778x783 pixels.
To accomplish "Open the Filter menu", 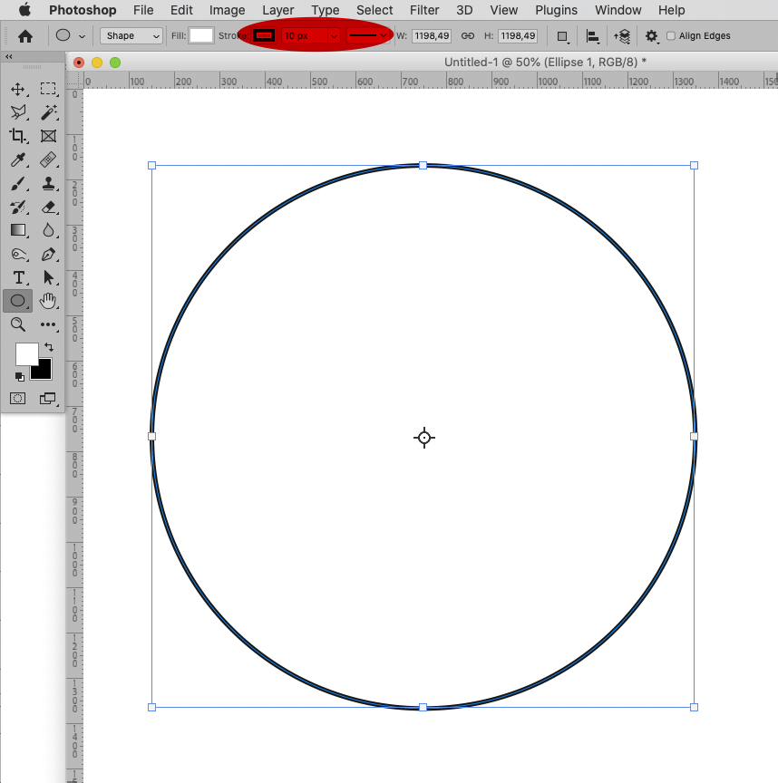I will coord(423,10).
